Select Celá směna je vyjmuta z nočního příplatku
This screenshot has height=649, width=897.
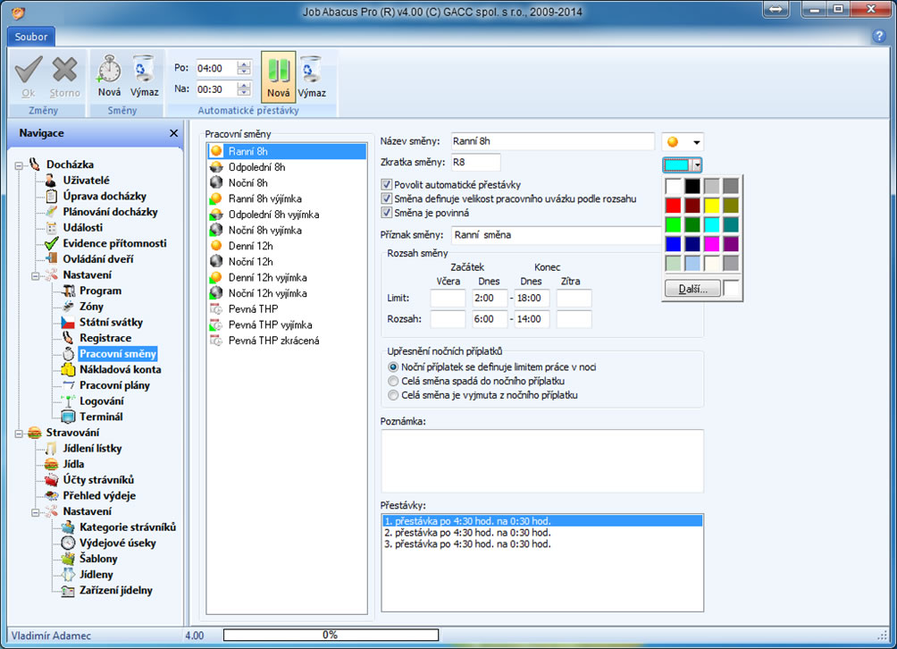click(393, 395)
